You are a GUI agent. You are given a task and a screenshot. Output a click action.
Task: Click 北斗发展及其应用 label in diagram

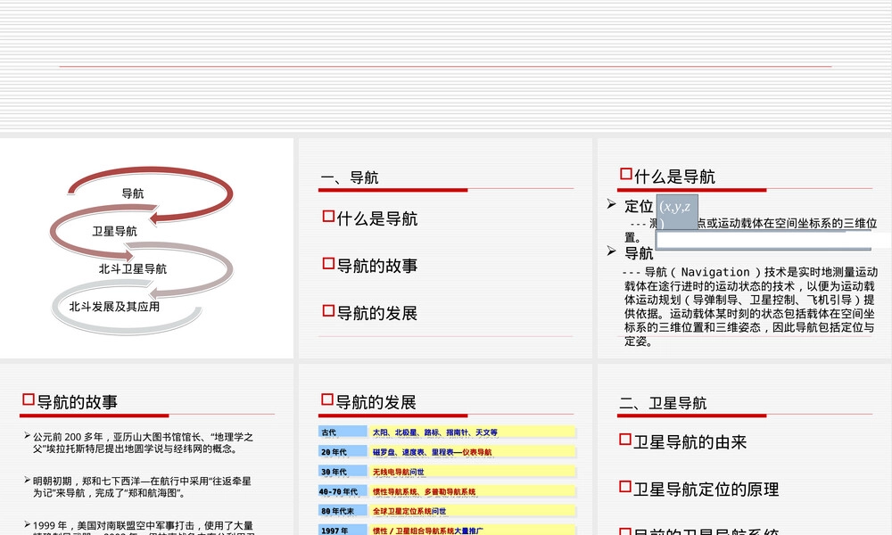[114, 307]
